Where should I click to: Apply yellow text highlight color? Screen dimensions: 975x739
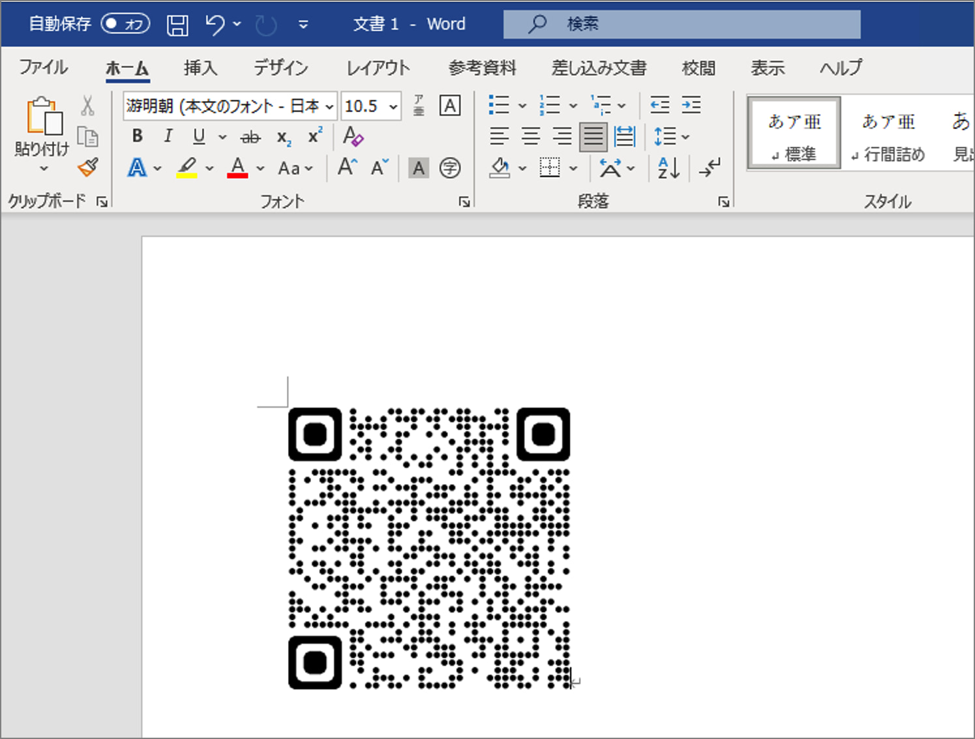pos(187,168)
